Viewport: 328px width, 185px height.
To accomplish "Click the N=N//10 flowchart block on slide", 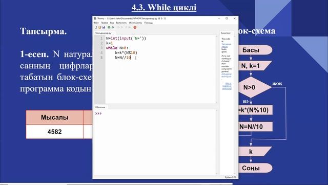I will (x=255, y=127).
